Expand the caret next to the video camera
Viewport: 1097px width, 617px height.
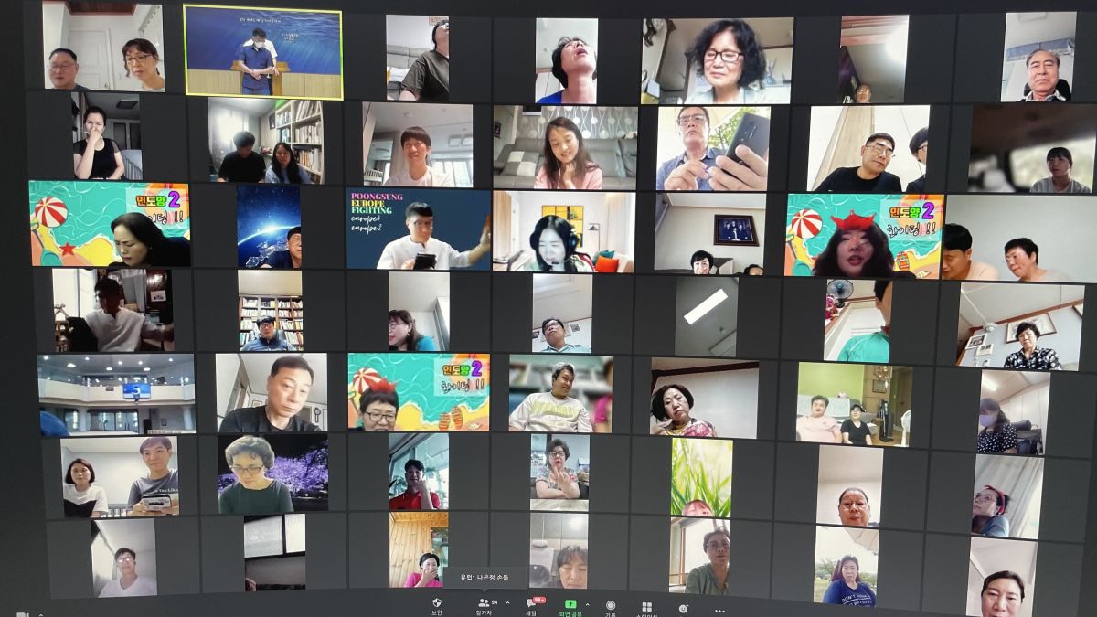click(x=41, y=614)
